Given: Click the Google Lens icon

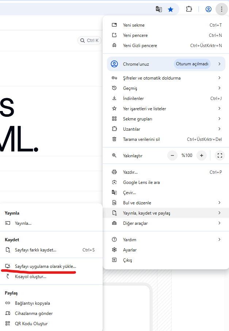Looking at the screenshot, I should point(114,182).
